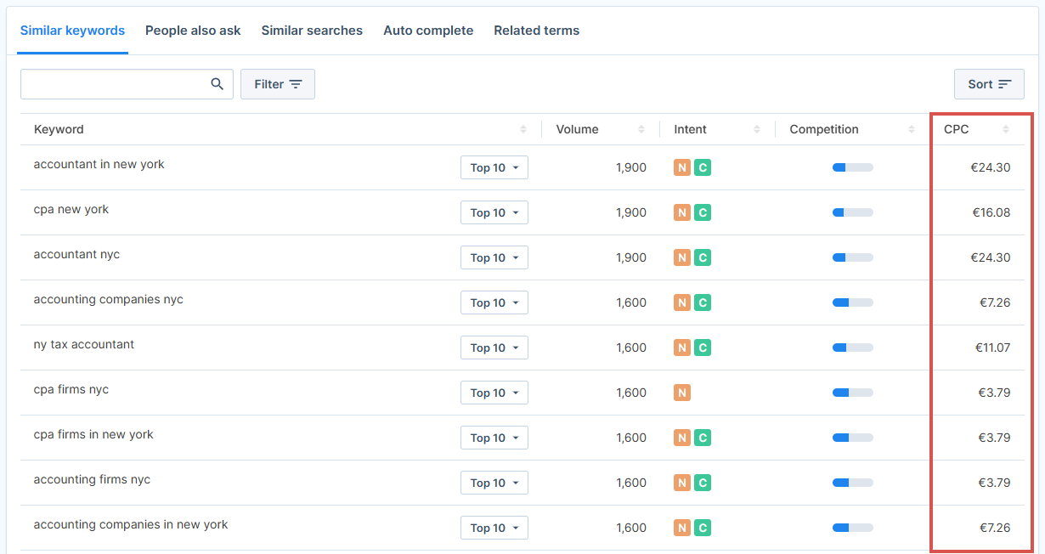The width and height of the screenshot is (1045, 554).
Task: Click the Intent column sort arrows
Action: pyautogui.click(x=757, y=129)
